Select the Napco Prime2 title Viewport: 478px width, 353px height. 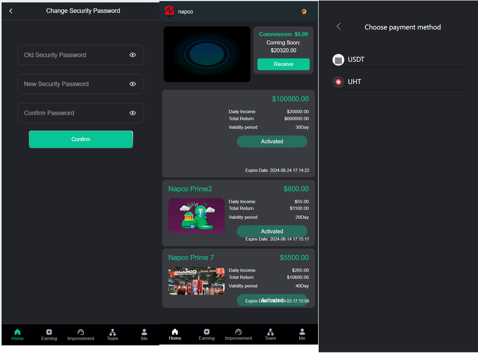190,189
